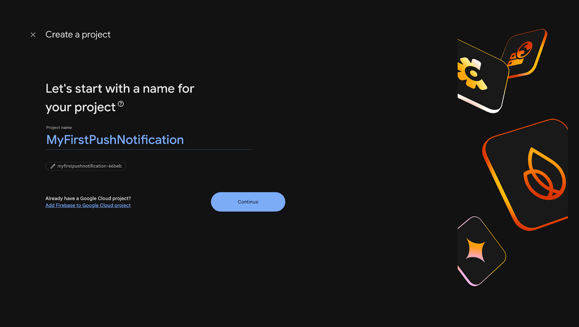Click the Project name label above the field

(59, 127)
